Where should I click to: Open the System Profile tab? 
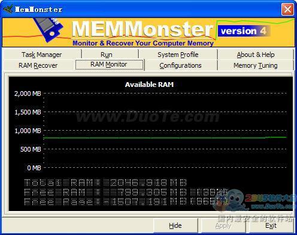tap(178, 55)
